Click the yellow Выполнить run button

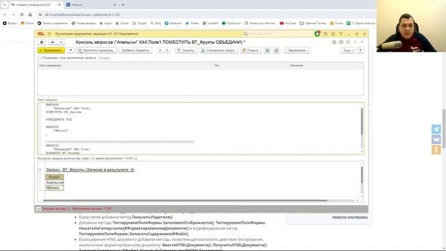pos(51,50)
